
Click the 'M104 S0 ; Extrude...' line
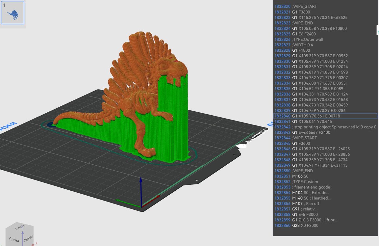point(311,193)
